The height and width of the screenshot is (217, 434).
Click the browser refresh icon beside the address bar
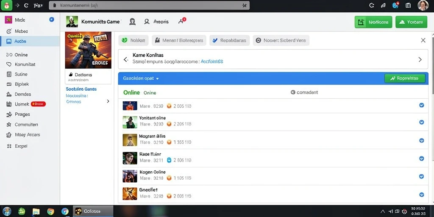point(26,5)
